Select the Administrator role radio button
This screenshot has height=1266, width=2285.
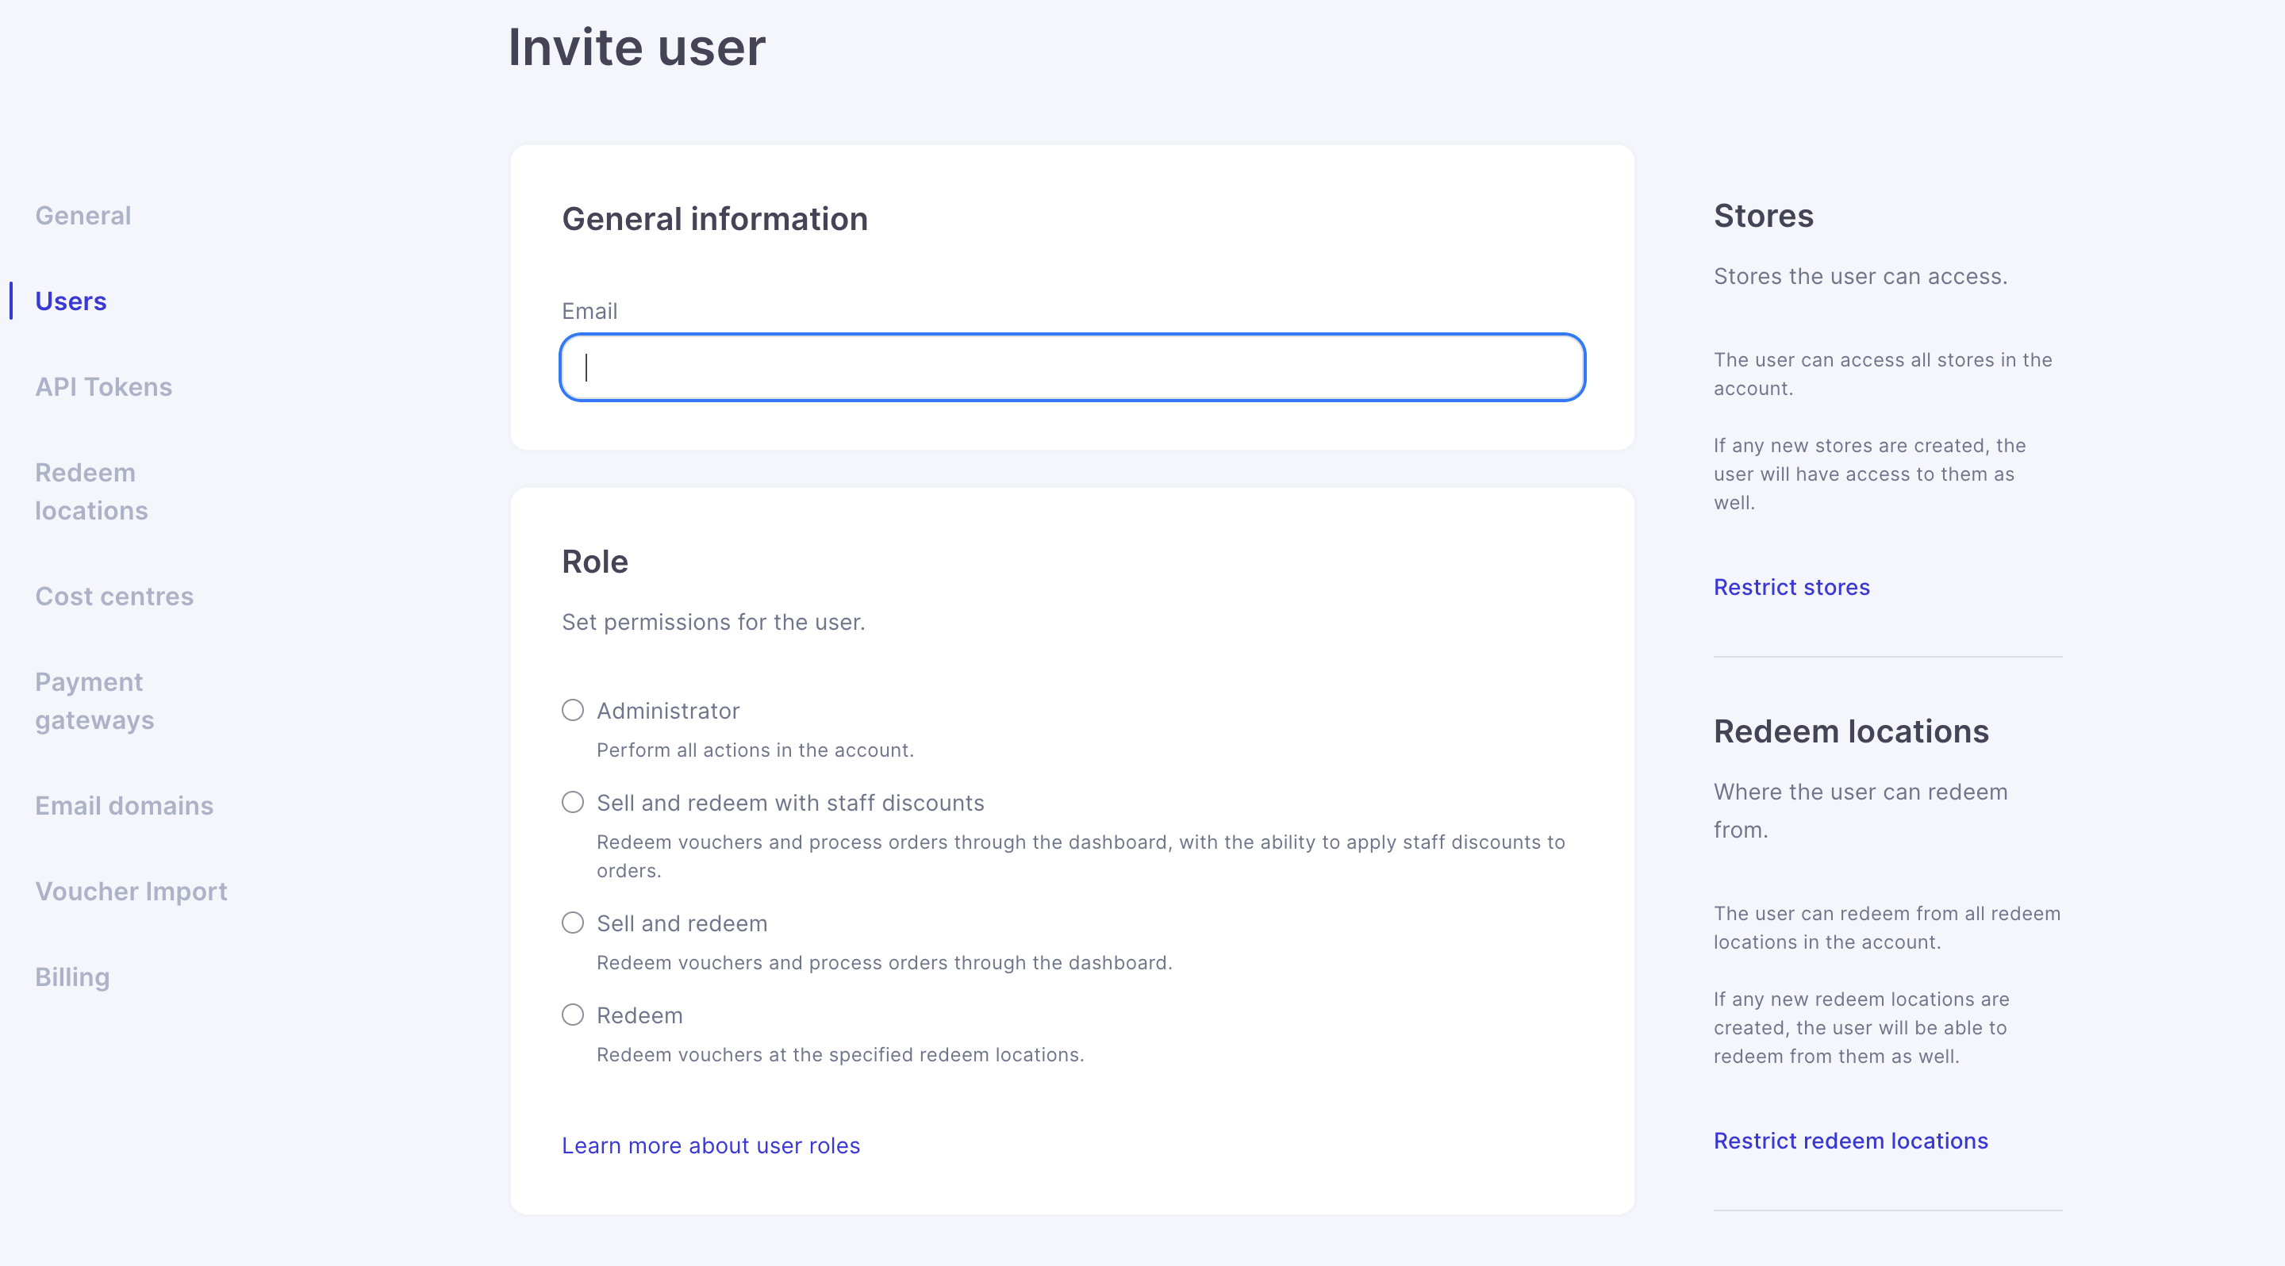[x=573, y=710]
